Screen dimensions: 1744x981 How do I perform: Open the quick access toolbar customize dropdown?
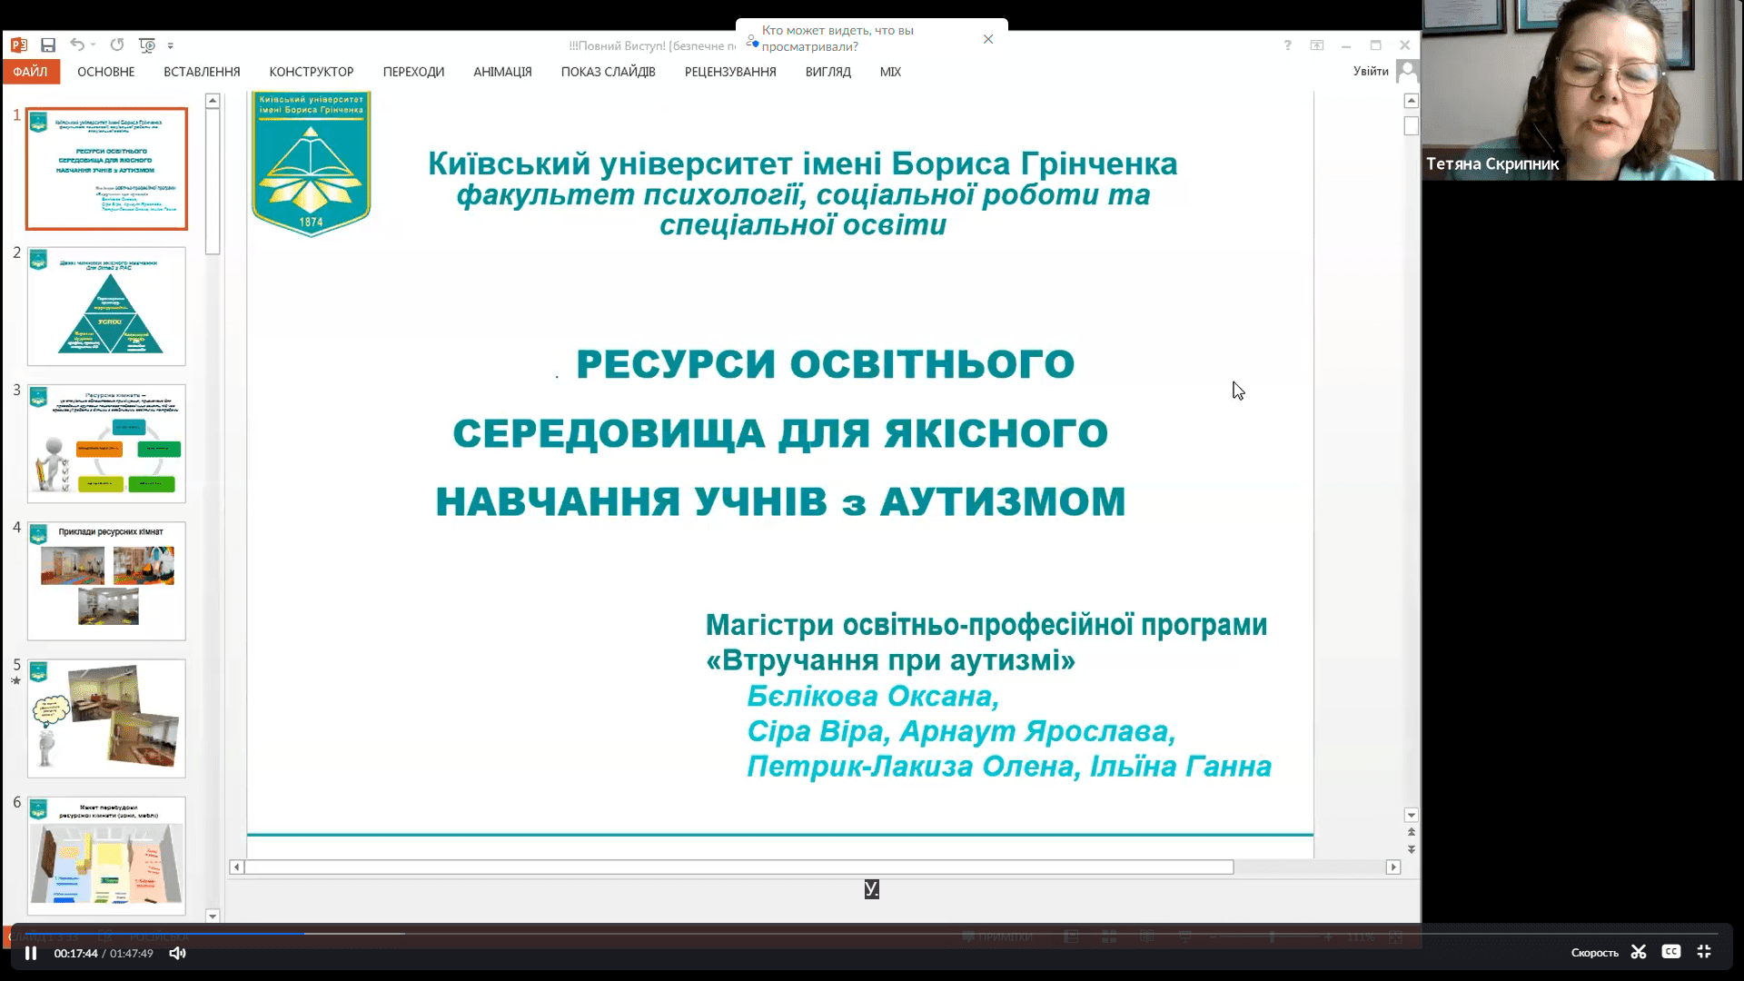click(171, 45)
